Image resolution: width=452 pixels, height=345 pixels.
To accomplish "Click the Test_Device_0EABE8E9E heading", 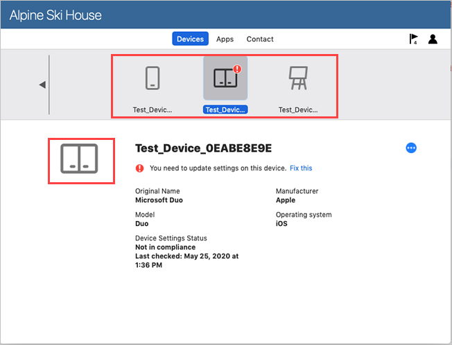I will pyautogui.click(x=204, y=148).
